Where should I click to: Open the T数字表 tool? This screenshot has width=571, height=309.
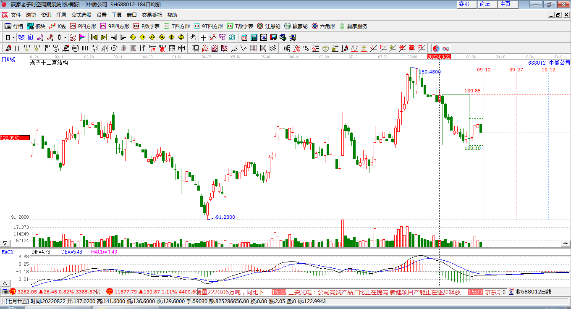tap(240, 26)
